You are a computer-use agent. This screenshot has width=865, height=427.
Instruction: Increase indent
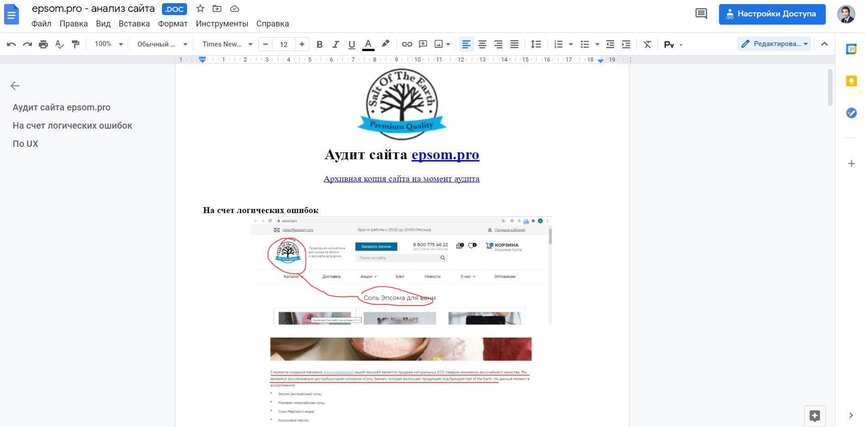click(626, 44)
